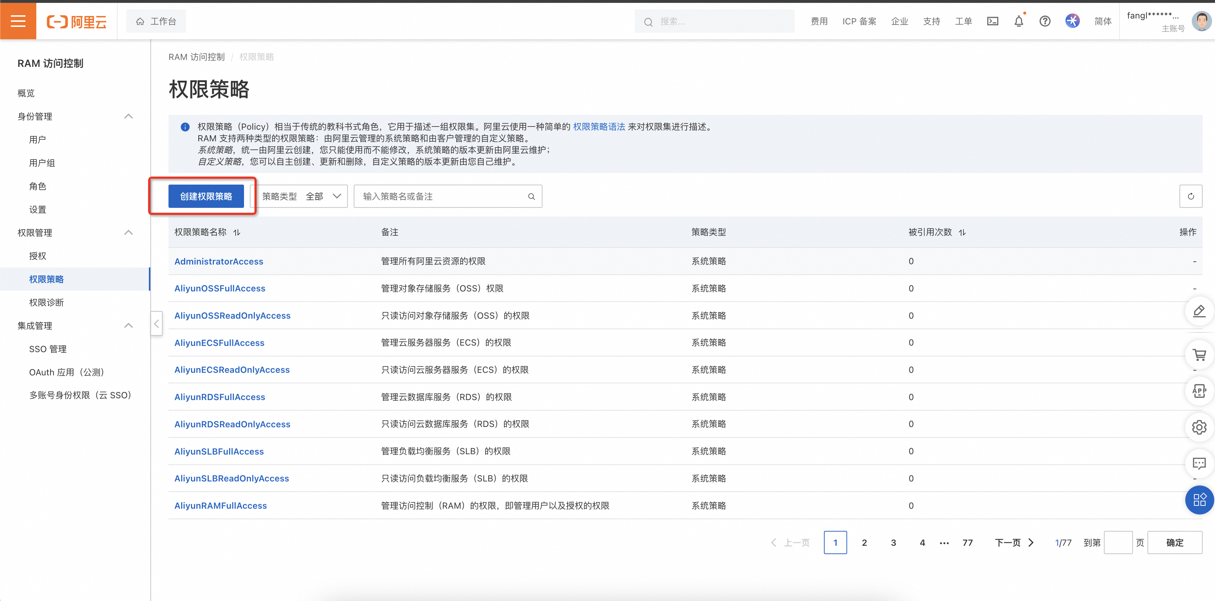This screenshot has height=601, width=1215.
Task: Focus the 到第 page number field
Action: click(x=1118, y=542)
